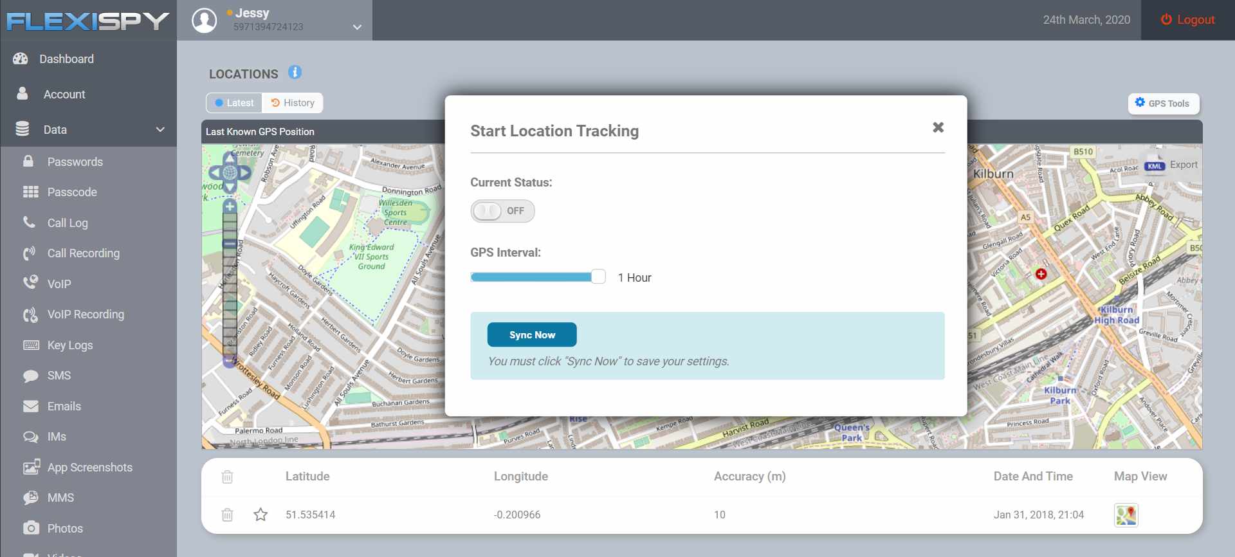Click the map pan compass control
1235x557 pixels.
230,172
